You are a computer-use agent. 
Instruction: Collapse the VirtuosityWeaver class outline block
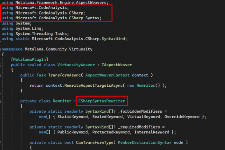(1, 65)
